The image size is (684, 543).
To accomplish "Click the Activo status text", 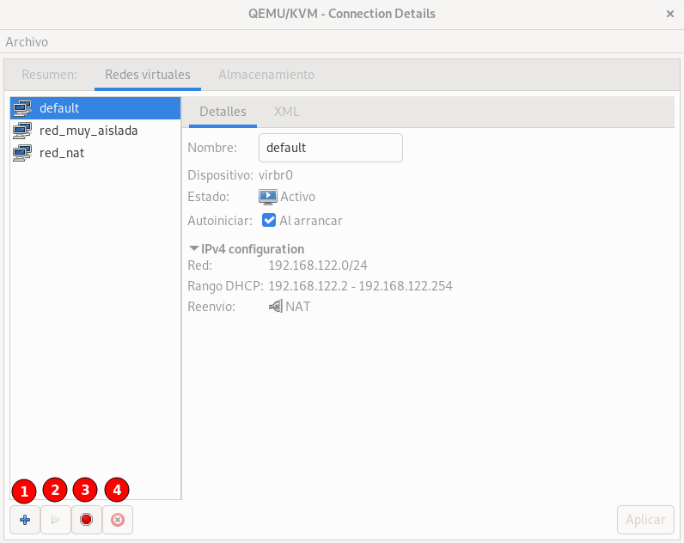I will (297, 197).
